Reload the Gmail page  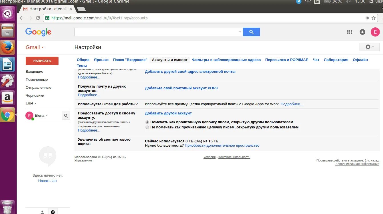(x=38, y=18)
